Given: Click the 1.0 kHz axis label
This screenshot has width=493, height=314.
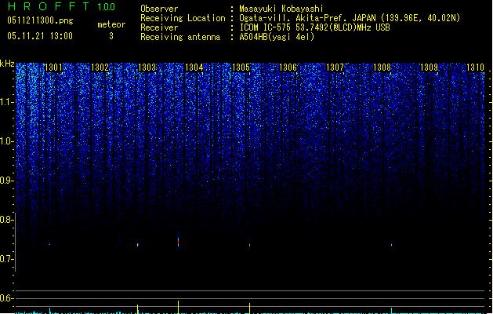Looking at the screenshot, I should click(x=6, y=141).
